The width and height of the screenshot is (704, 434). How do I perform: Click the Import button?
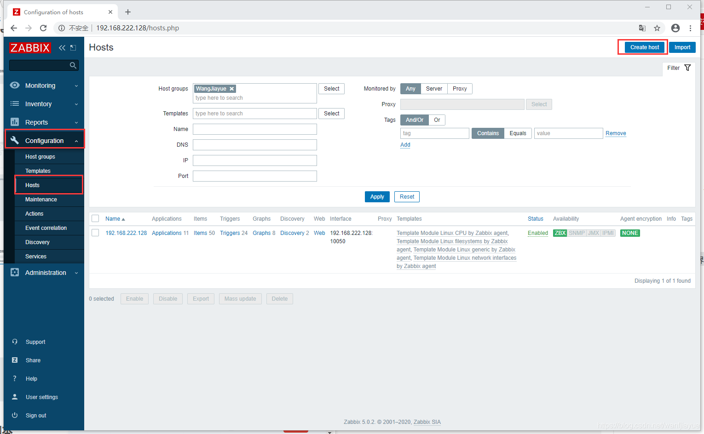(682, 47)
